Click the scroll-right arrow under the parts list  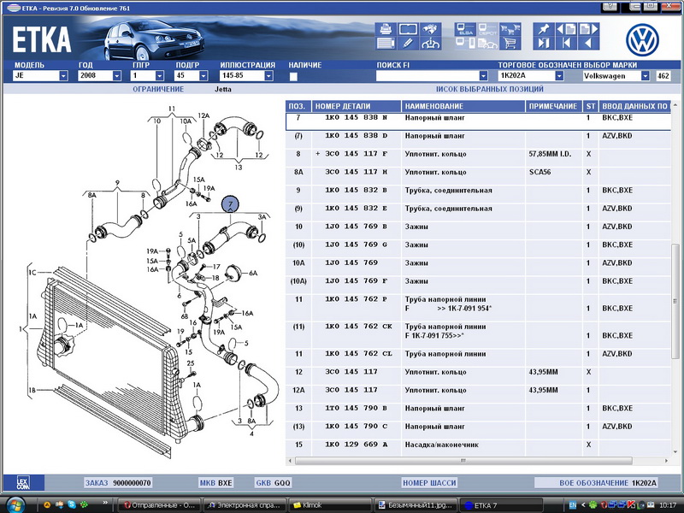(x=666, y=461)
